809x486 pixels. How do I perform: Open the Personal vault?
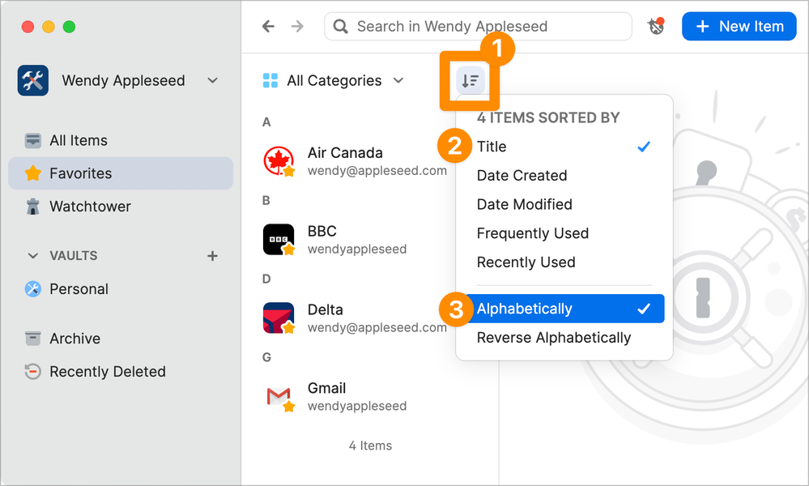(x=79, y=289)
